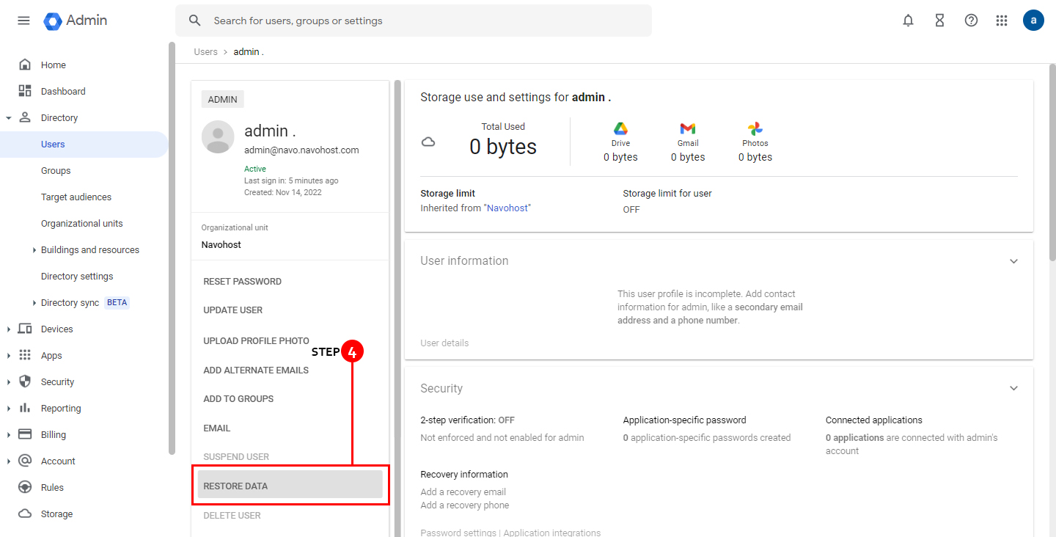Click admin user's profile photo placeholder

pos(218,137)
